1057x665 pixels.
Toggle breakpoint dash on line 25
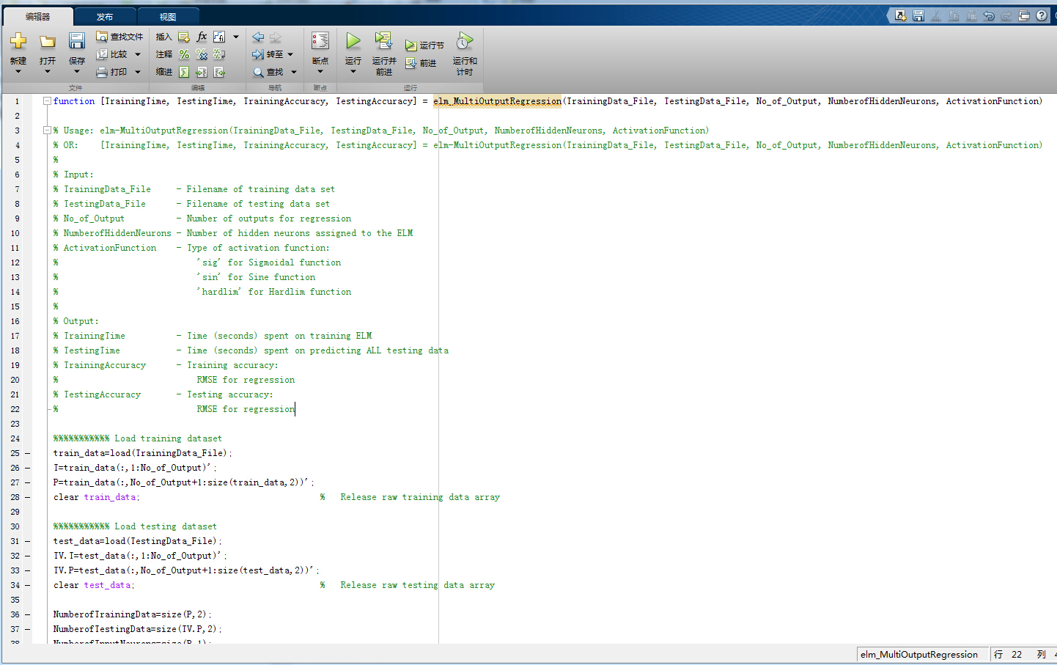pos(27,453)
